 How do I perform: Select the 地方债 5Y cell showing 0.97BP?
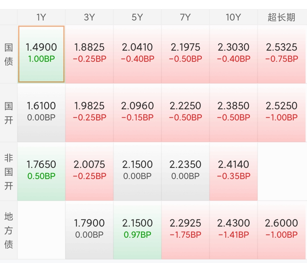137,230
